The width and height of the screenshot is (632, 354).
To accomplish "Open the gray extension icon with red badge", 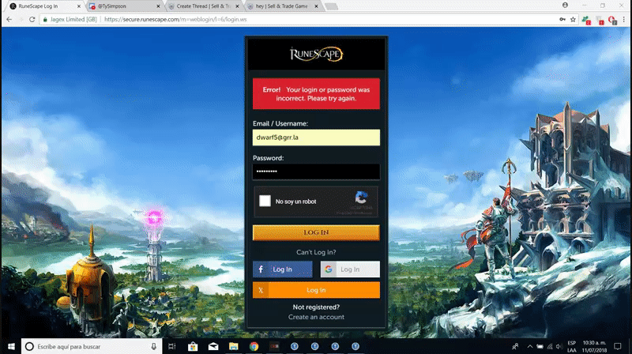I will pos(600,21).
